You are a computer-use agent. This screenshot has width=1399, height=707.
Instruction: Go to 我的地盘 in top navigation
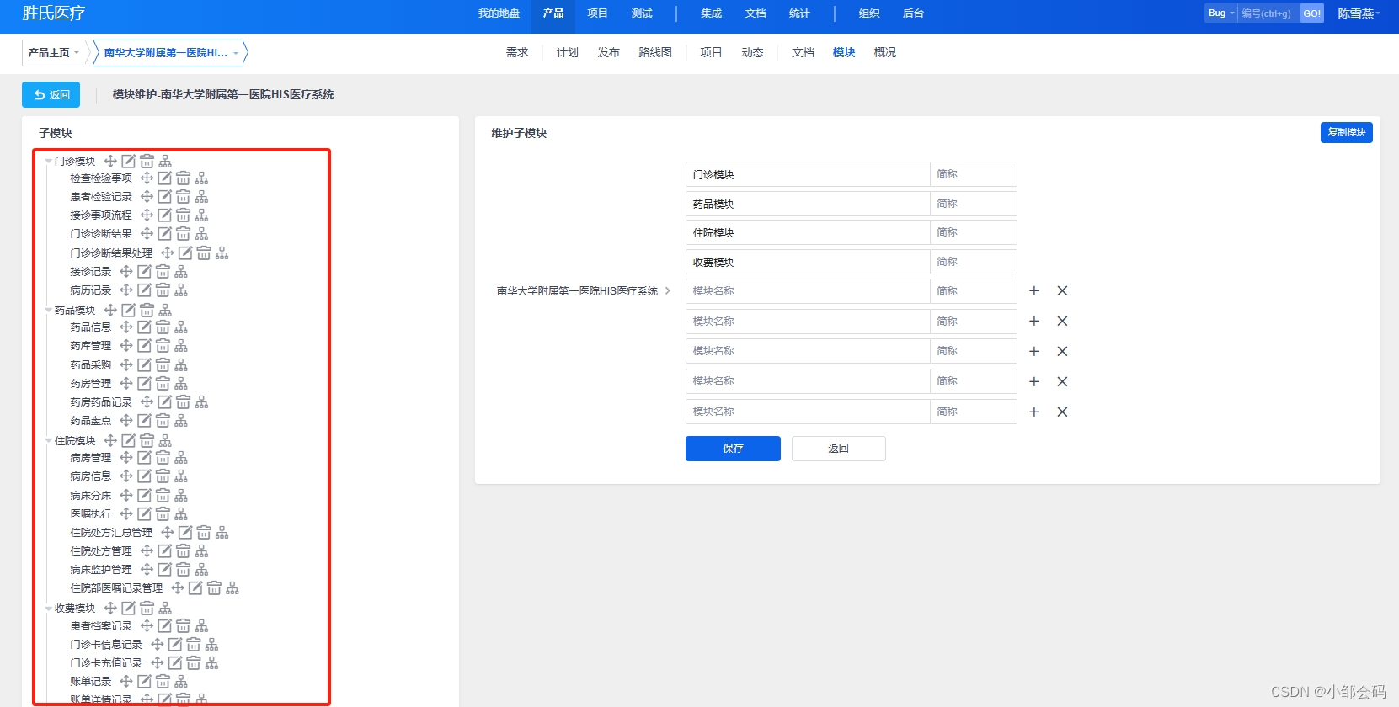(499, 13)
